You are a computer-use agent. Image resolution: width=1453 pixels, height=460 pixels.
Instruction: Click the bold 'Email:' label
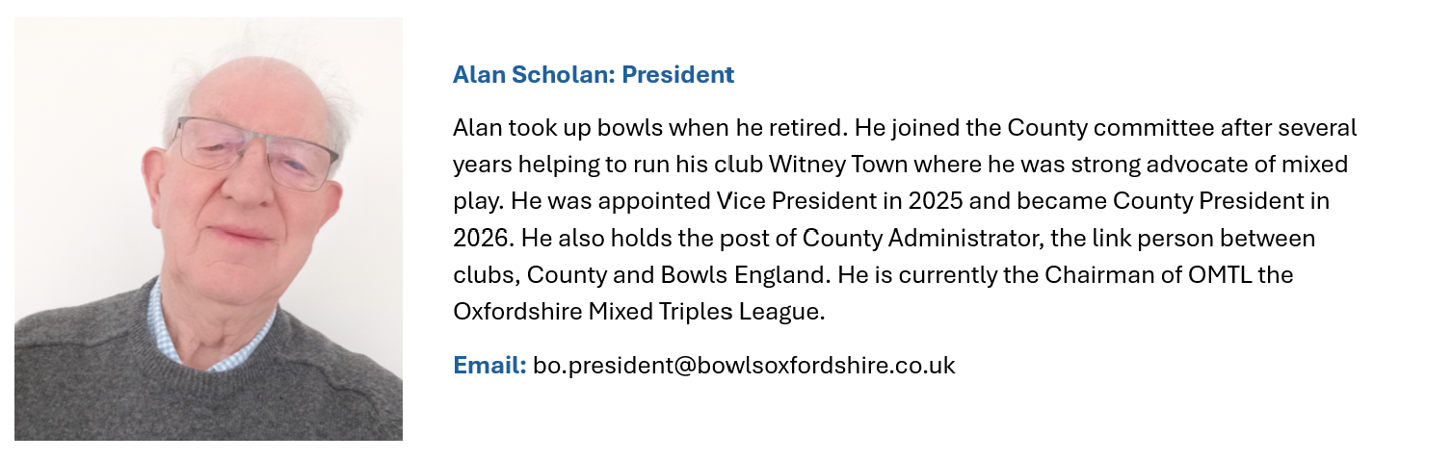coord(489,366)
